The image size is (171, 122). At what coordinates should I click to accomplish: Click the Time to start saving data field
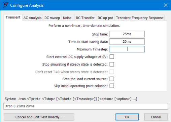pyautogui.click(x=127, y=42)
